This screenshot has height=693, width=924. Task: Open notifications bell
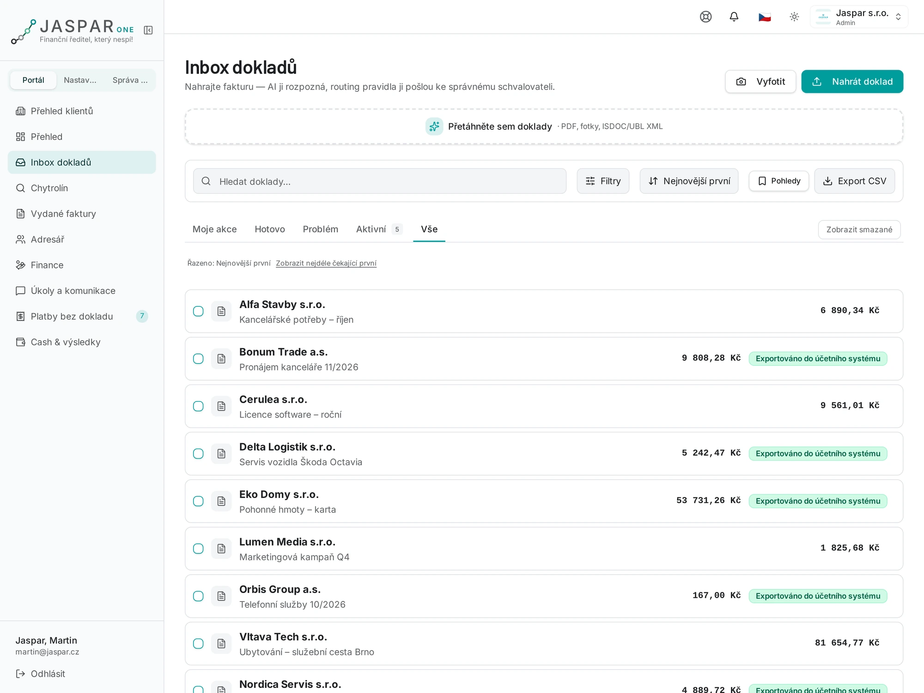[x=734, y=17]
